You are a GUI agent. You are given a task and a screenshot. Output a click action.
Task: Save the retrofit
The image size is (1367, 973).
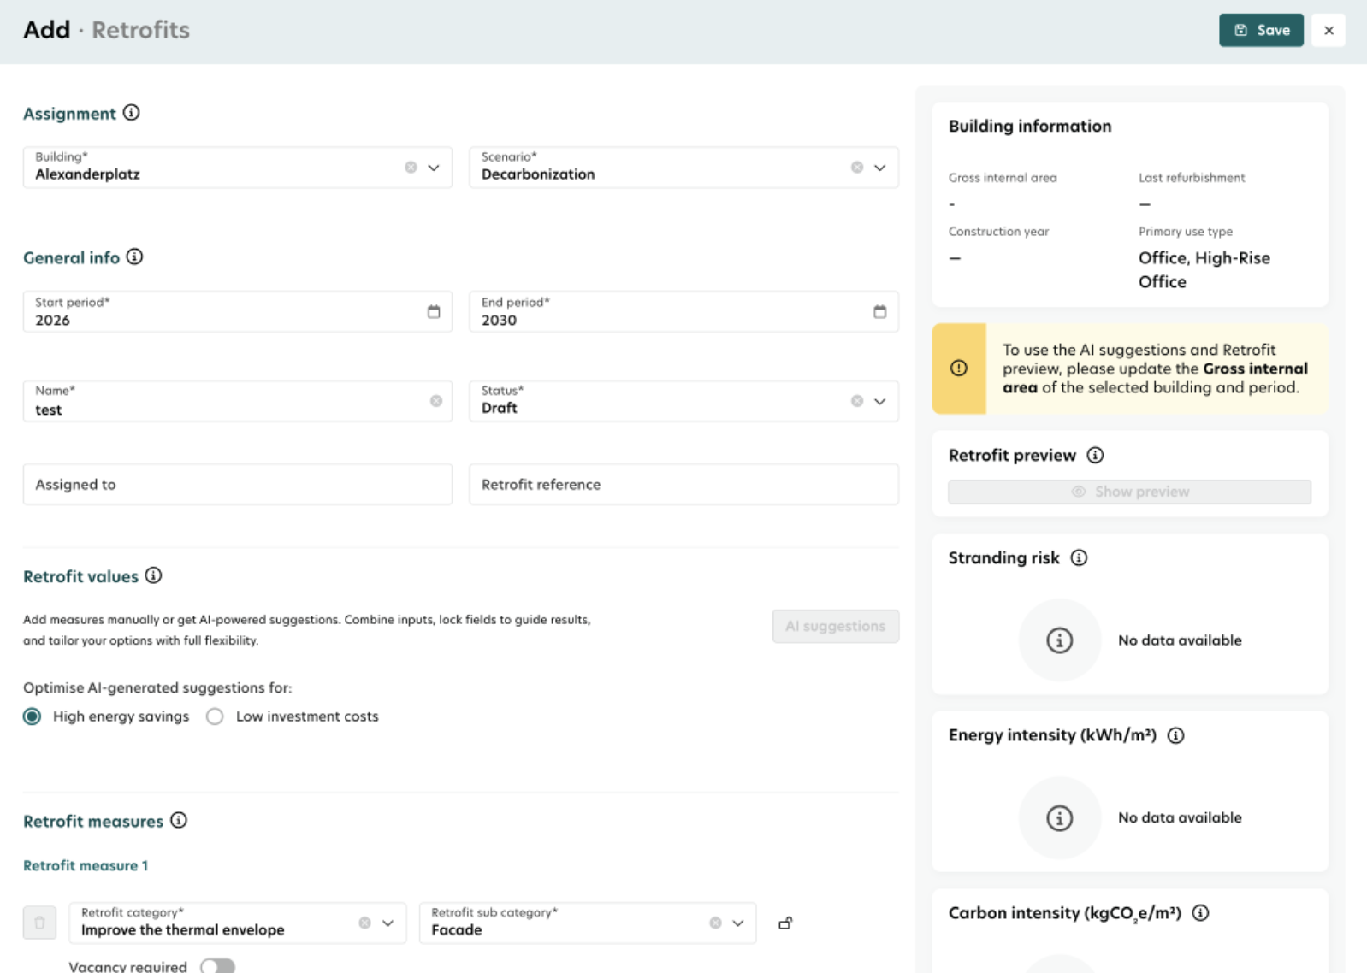click(1261, 30)
